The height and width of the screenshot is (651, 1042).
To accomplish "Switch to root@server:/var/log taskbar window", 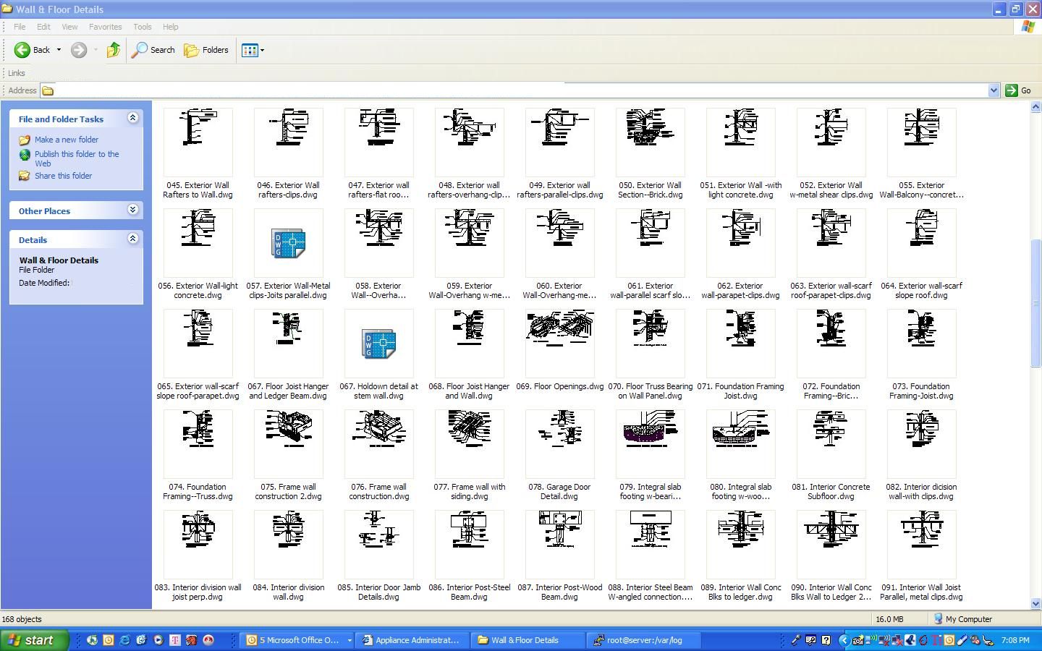I will coord(642,640).
